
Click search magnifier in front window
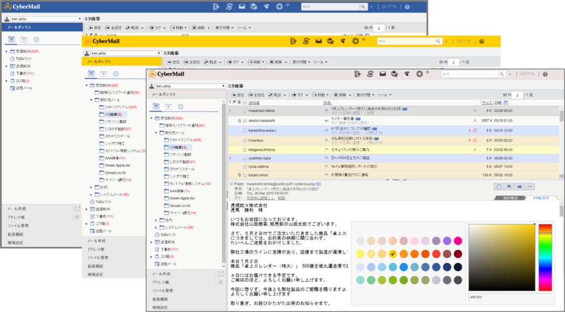pyautogui.click(x=502, y=74)
